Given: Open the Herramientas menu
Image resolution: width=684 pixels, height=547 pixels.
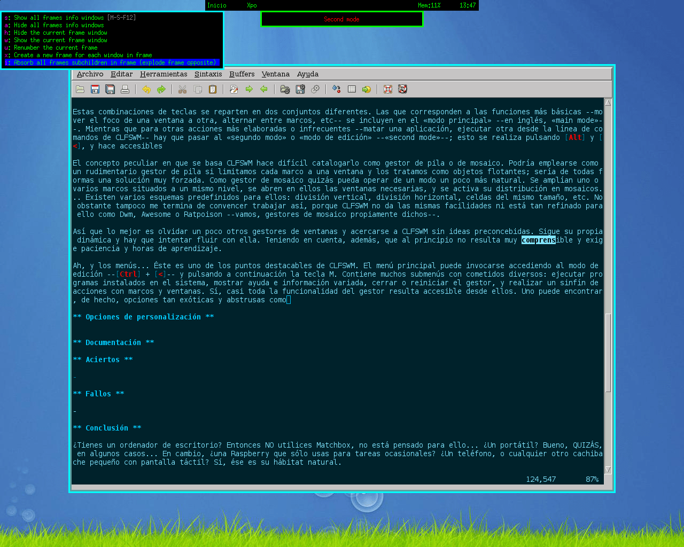Looking at the screenshot, I should coord(164,74).
